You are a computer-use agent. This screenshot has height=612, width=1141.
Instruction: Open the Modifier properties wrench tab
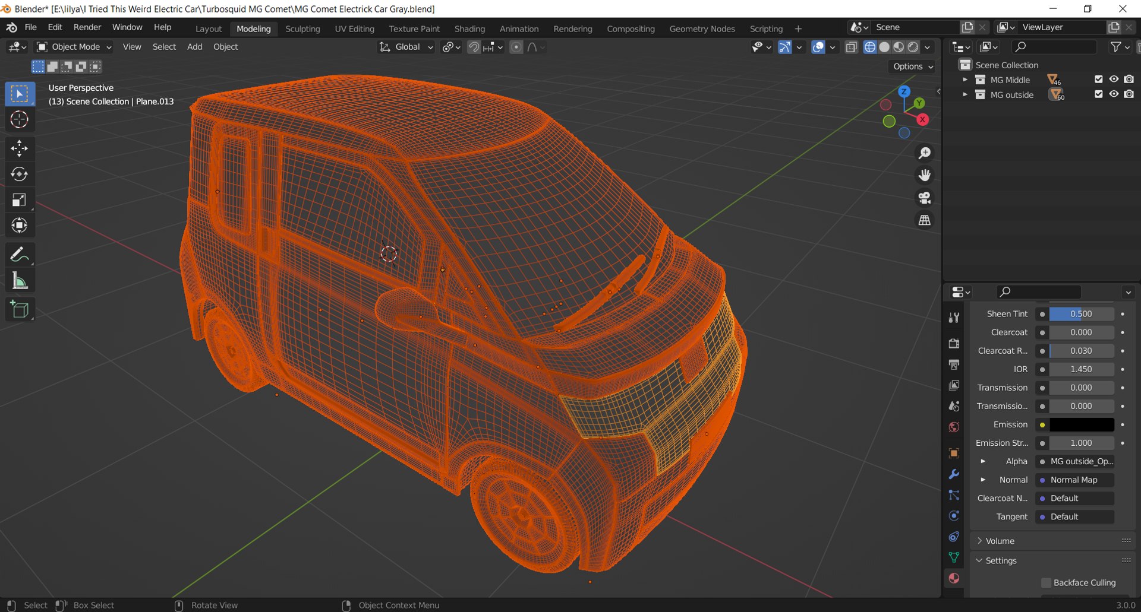pyautogui.click(x=954, y=474)
